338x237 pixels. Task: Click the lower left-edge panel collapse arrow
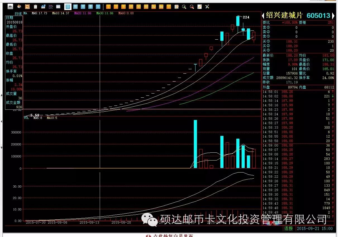coord(1,147)
